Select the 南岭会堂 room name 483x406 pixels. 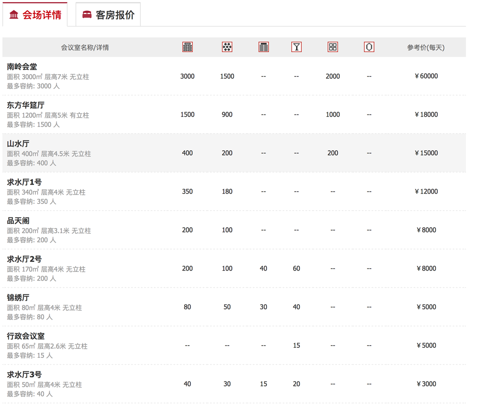[22, 67]
